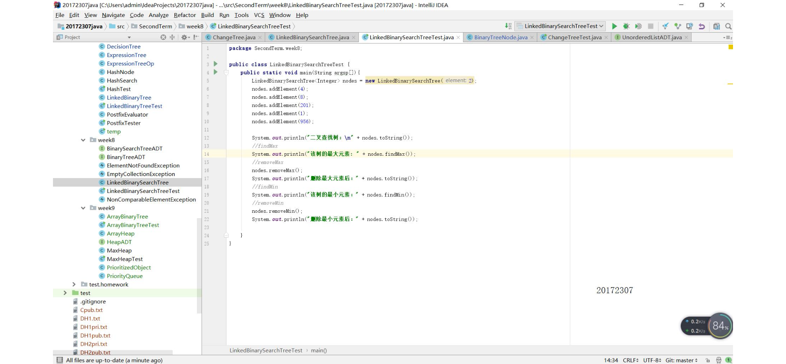Go to line via 14:34 position indicator
The width and height of the screenshot is (786, 364).
pos(611,360)
